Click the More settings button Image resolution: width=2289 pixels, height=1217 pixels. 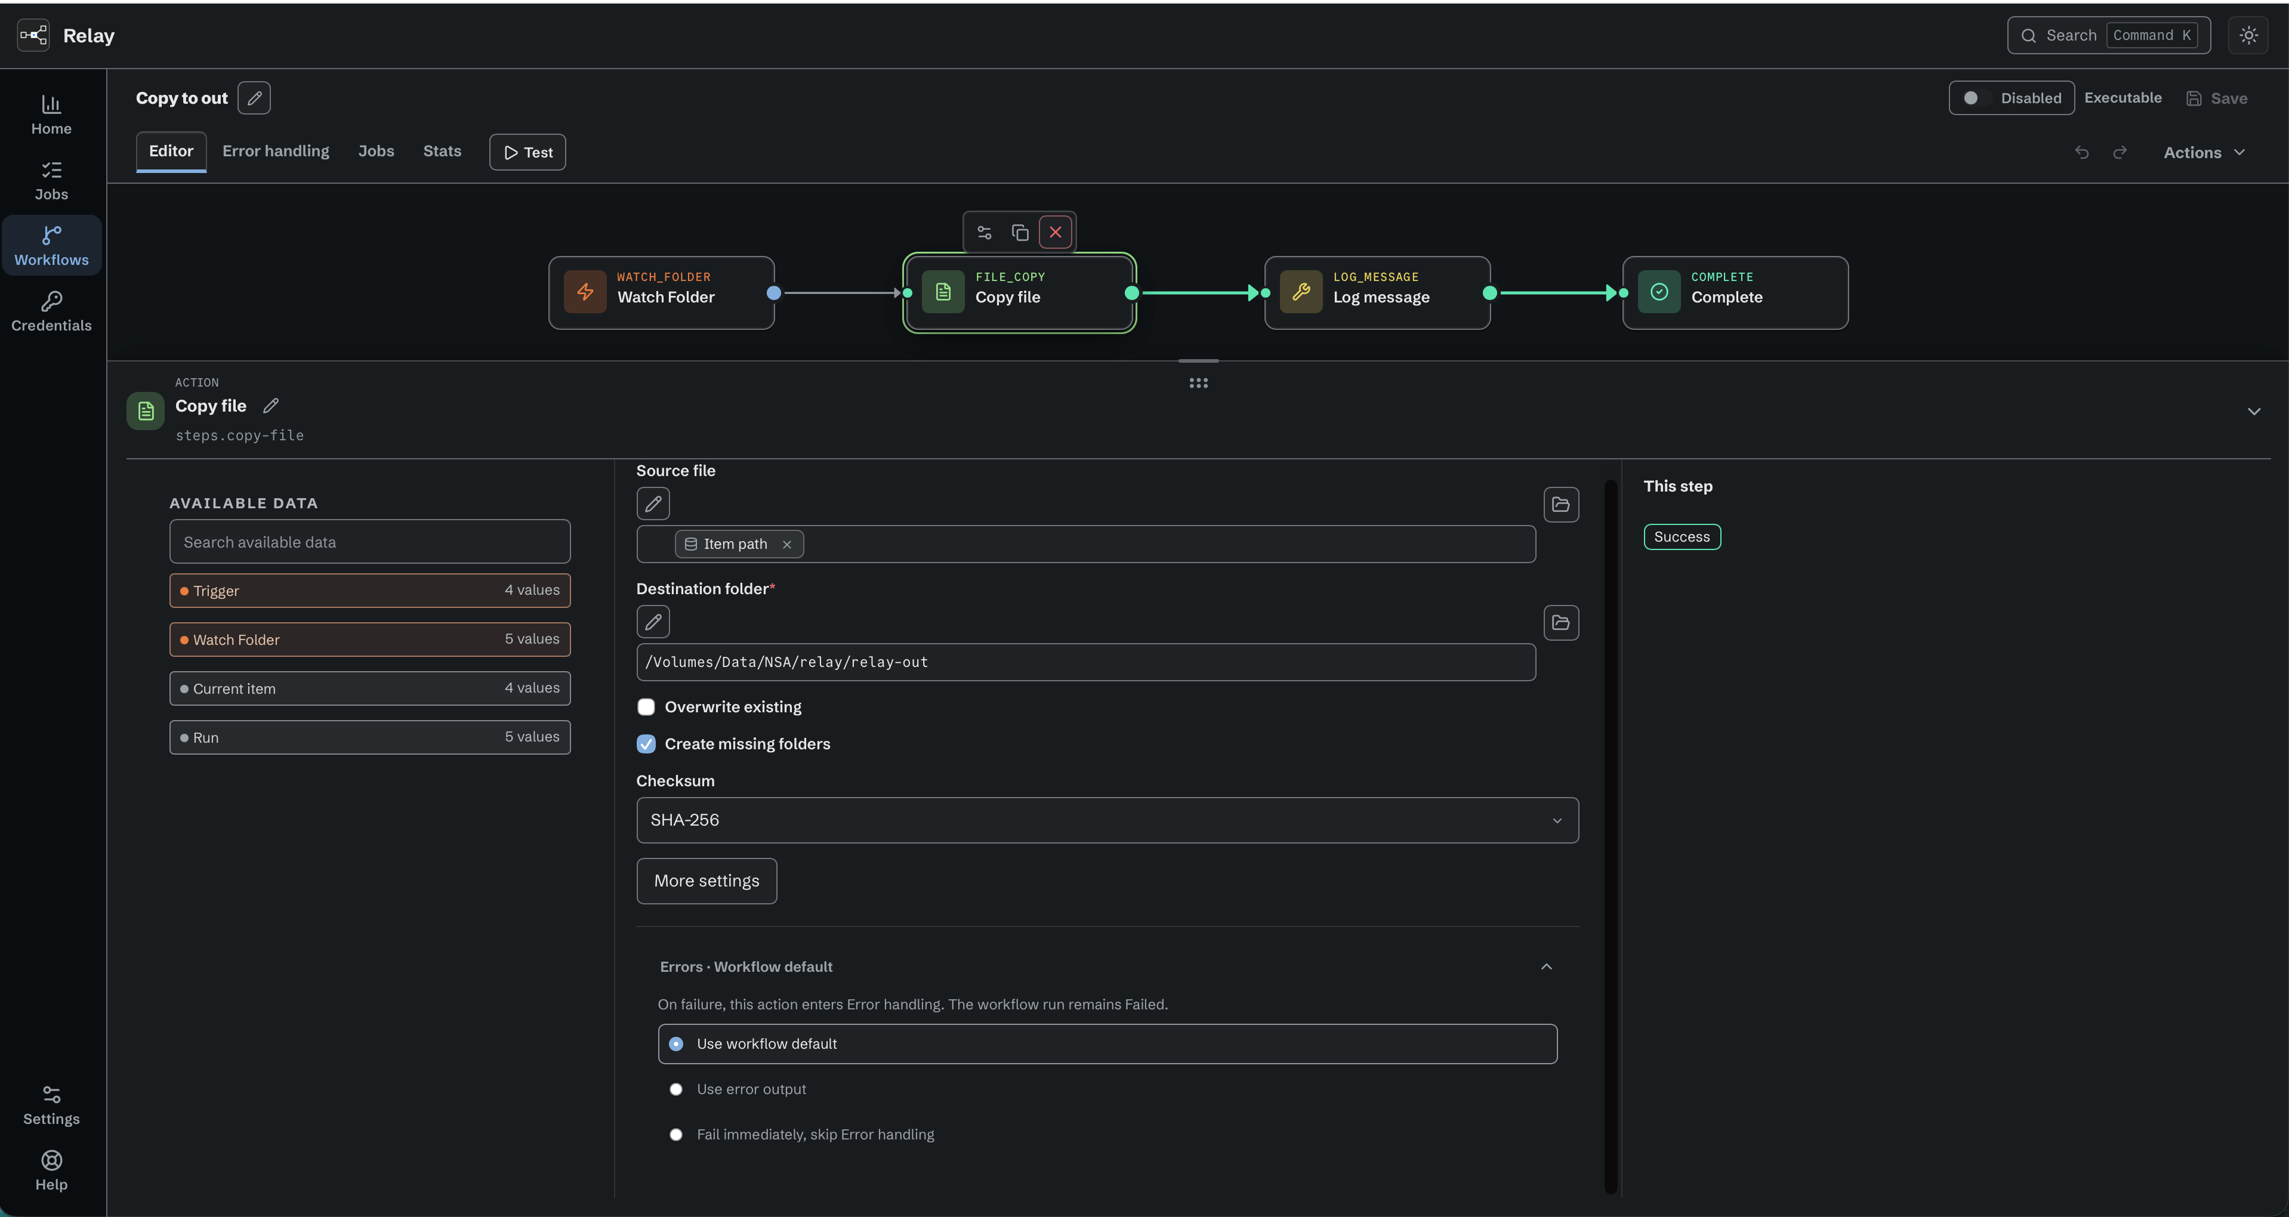tap(707, 881)
